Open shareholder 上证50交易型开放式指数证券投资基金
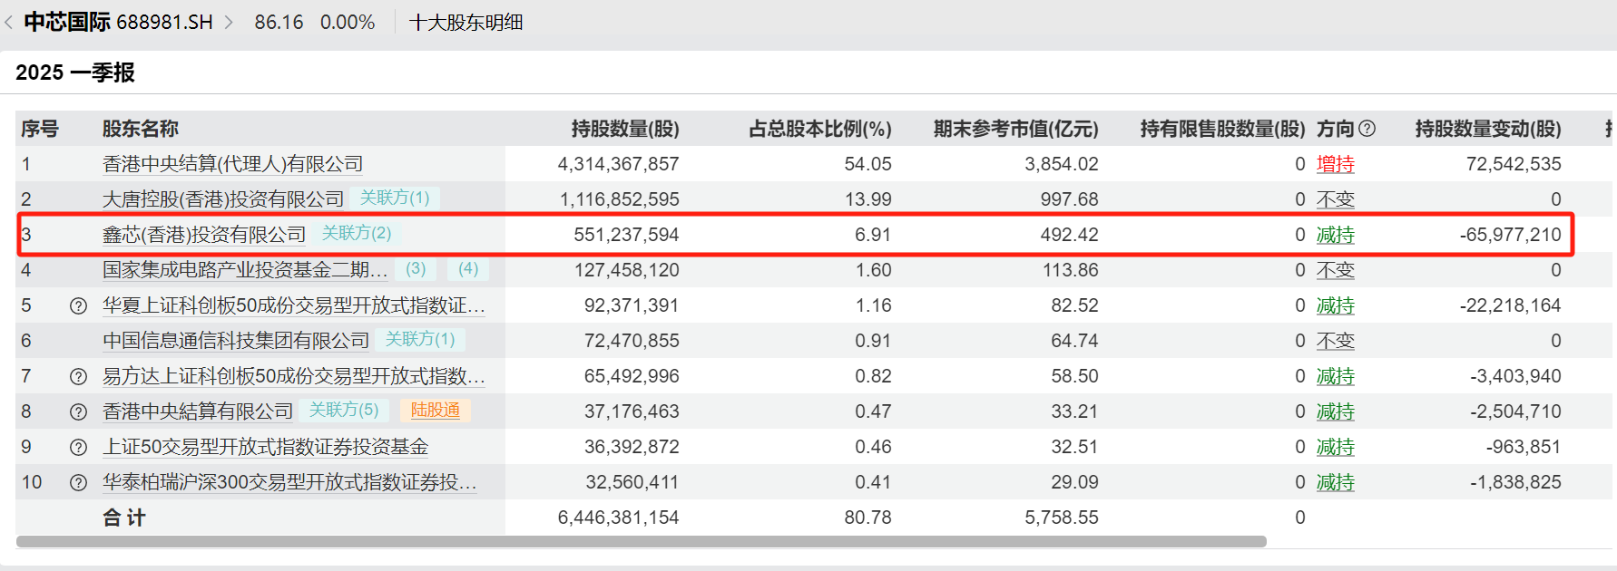The height and width of the screenshot is (571, 1617). tap(266, 447)
